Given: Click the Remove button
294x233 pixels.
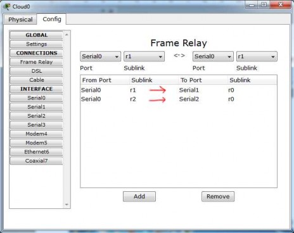Looking at the screenshot, I should [x=218, y=196].
